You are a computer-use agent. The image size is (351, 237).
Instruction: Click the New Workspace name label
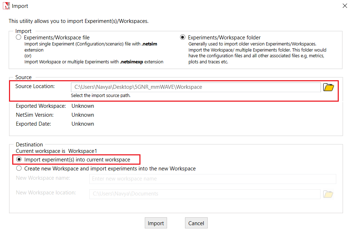click(x=43, y=178)
